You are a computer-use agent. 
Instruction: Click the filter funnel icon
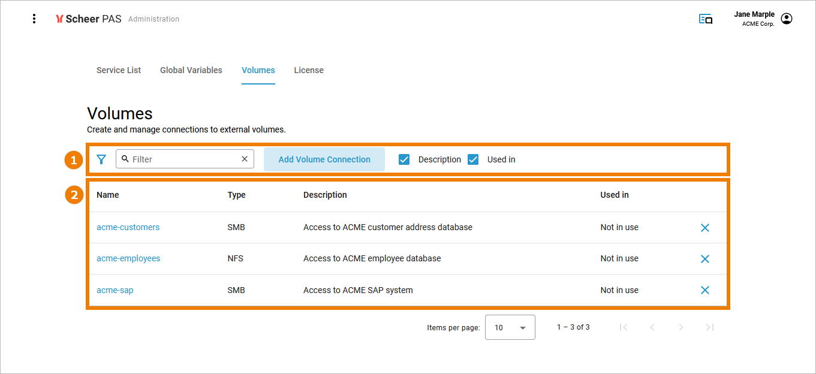[101, 159]
